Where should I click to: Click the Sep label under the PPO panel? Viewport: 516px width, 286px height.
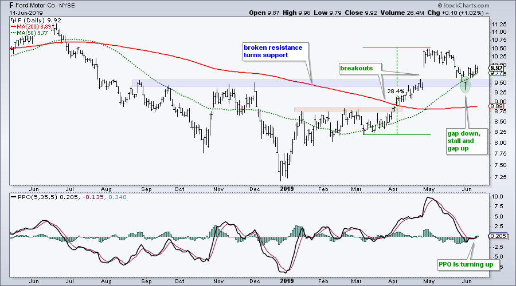[x=146, y=281]
